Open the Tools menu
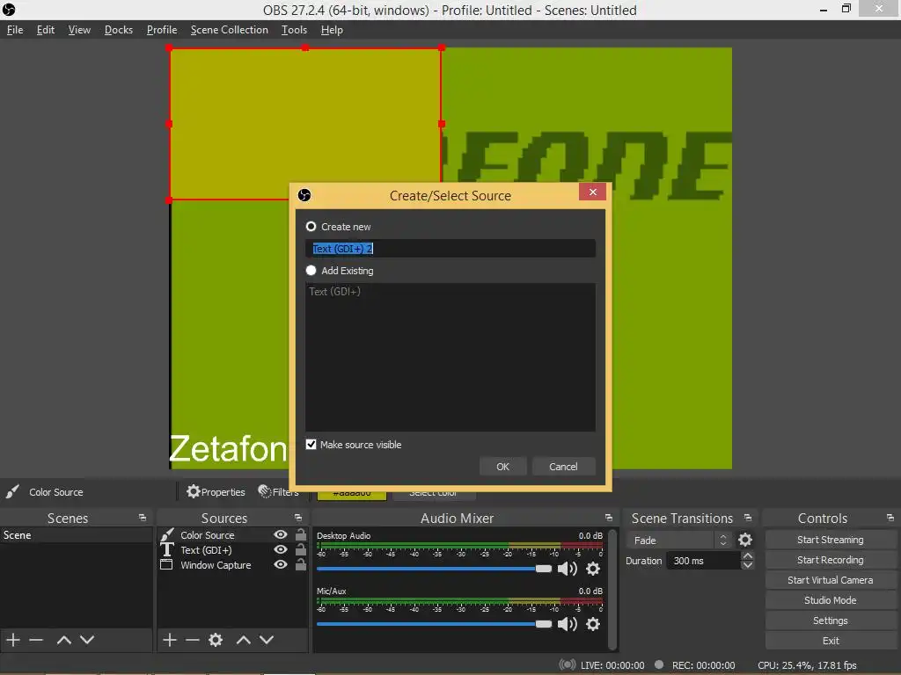The height and width of the screenshot is (675, 901). pyautogui.click(x=294, y=30)
